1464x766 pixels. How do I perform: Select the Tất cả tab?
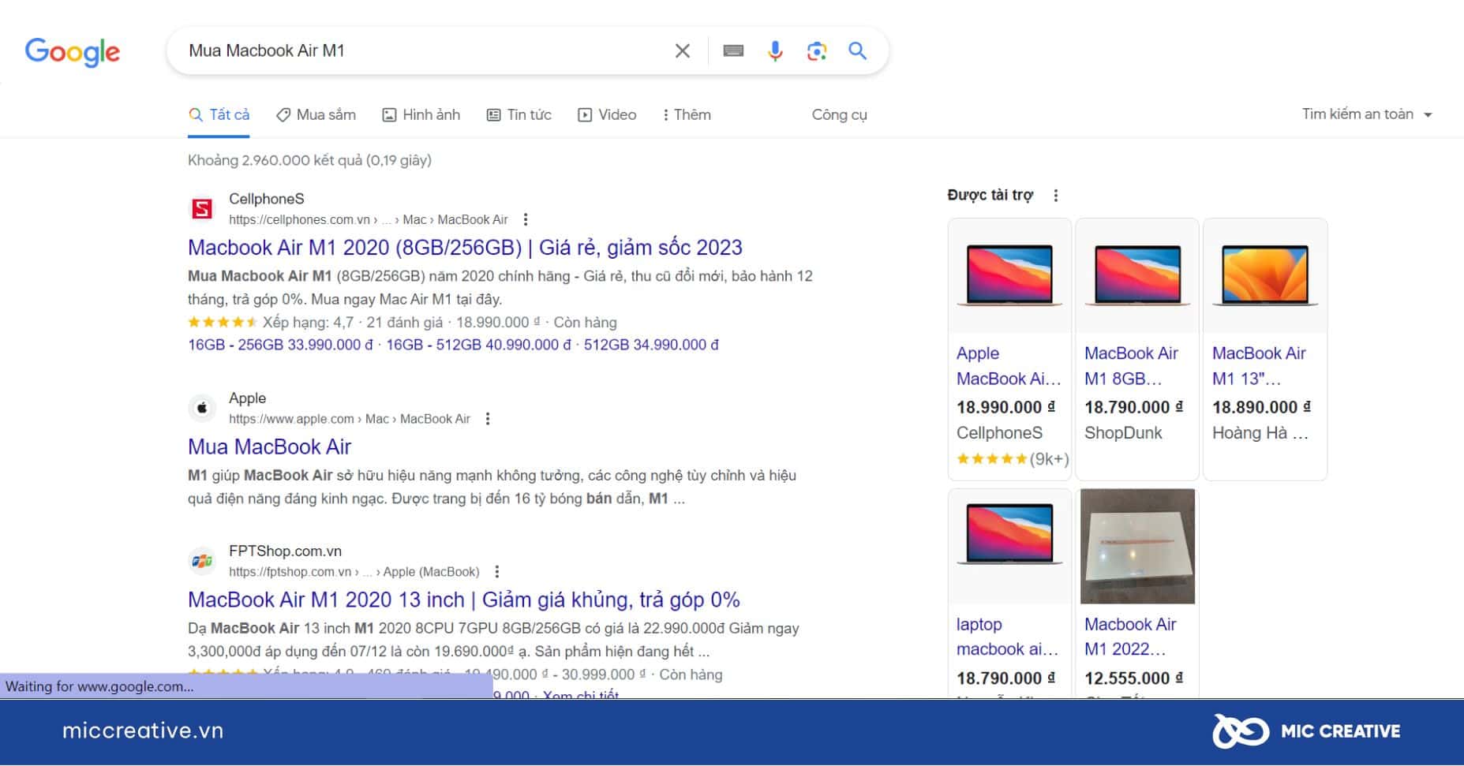pos(219,115)
